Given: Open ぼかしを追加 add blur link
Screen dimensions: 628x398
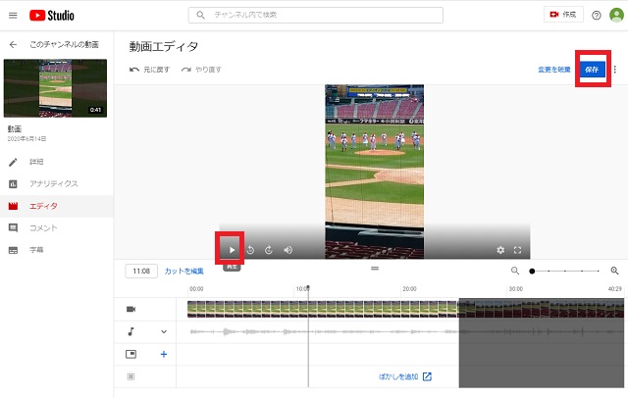Looking at the screenshot, I should 405,376.
